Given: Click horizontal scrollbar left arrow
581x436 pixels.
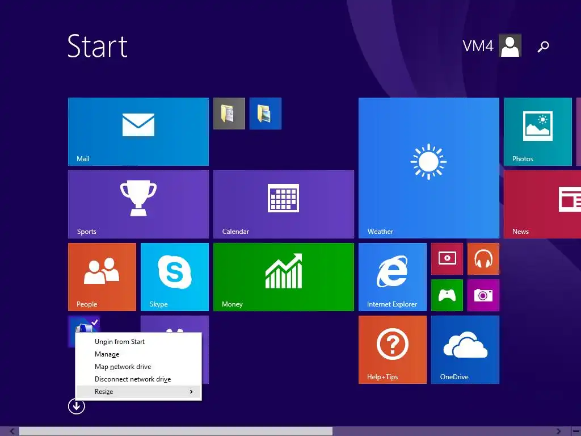Looking at the screenshot, I should tap(12, 431).
